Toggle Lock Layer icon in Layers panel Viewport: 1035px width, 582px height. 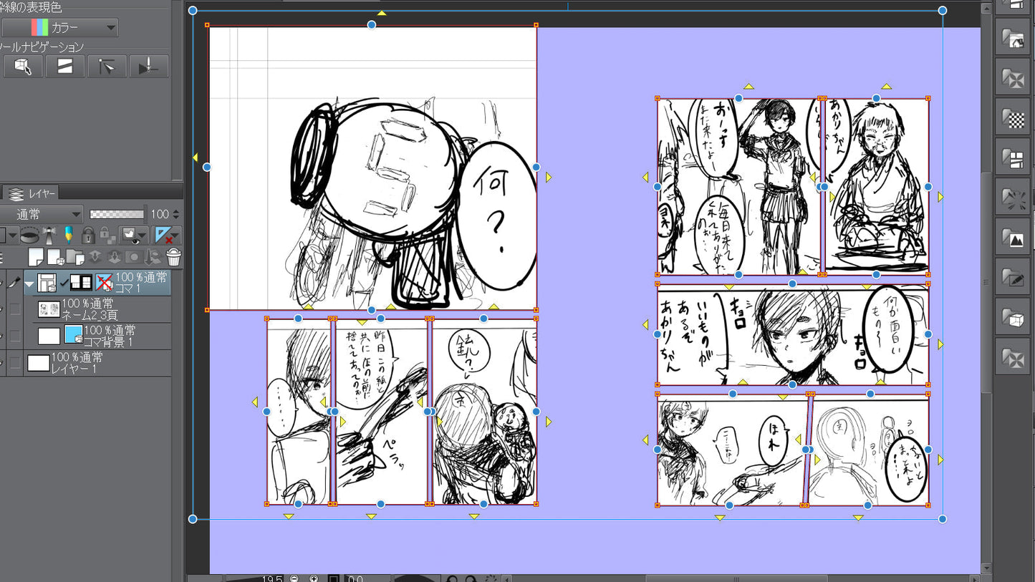pyautogui.click(x=87, y=236)
